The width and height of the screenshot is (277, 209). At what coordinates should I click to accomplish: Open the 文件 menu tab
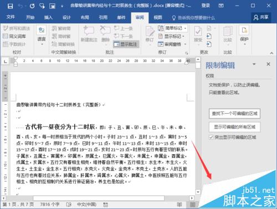pos(11,17)
